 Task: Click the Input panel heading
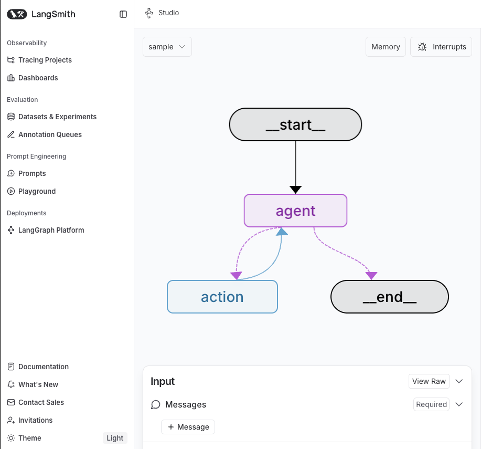(x=163, y=381)
